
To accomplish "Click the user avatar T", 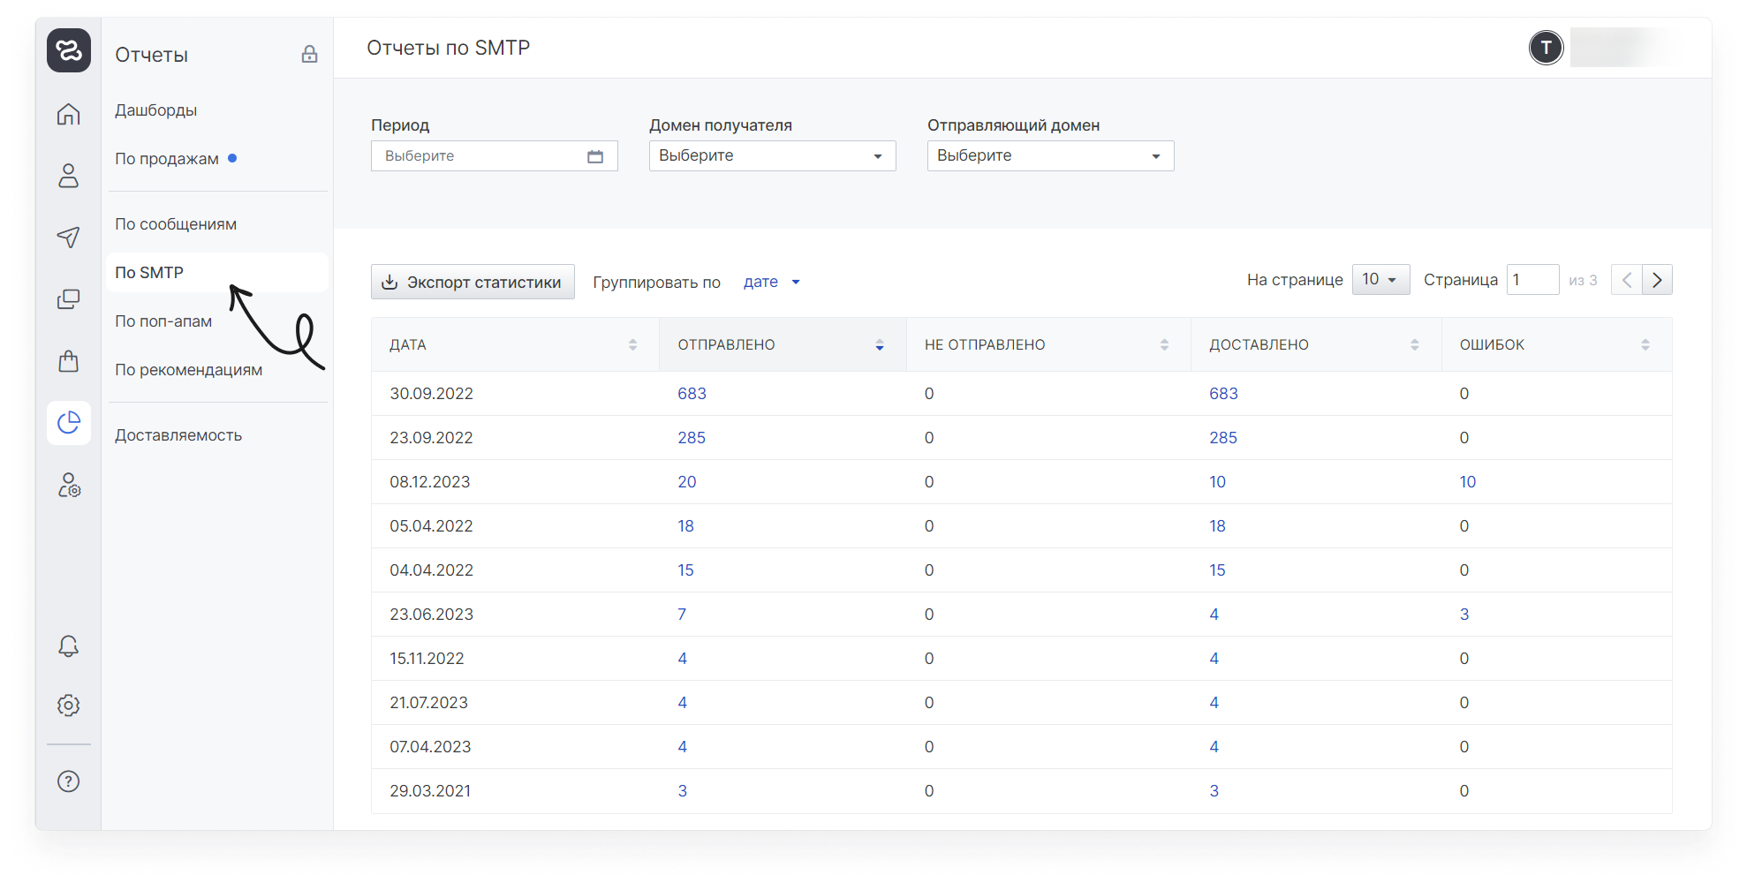I will pyautogui.click(x=1546, y=48).
